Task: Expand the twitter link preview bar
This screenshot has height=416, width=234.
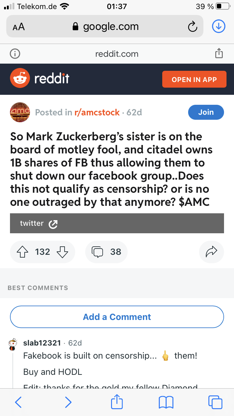Action: (x=117, y=223)
